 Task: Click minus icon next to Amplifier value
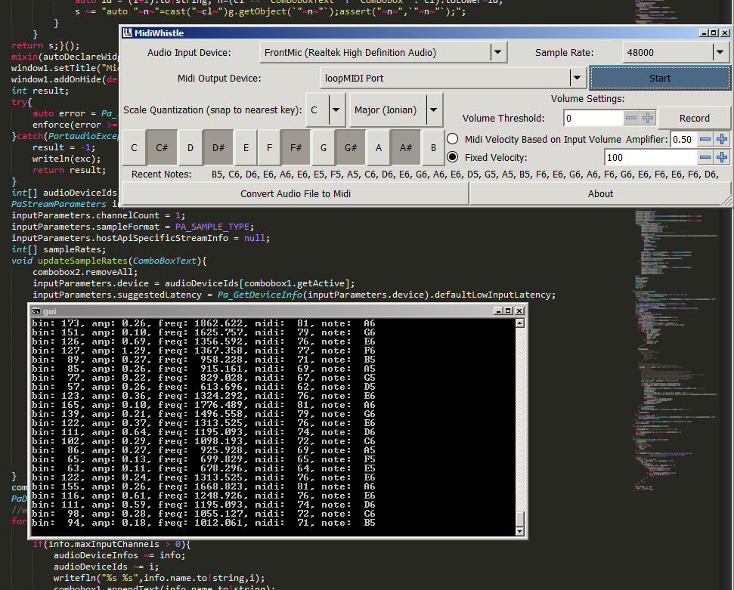point(705,139)
